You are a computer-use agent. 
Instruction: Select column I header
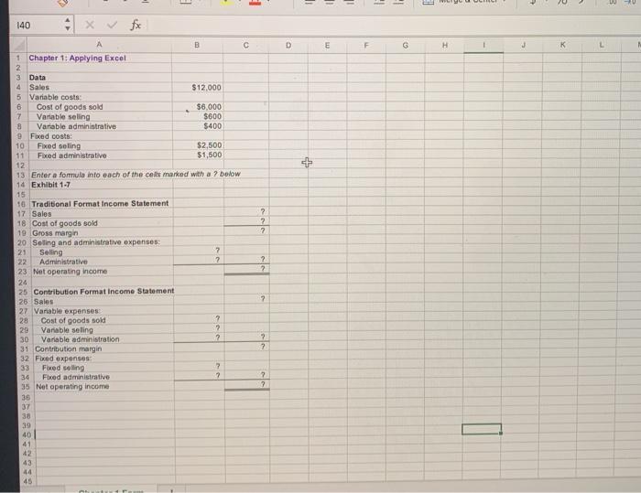click(483, 45)
